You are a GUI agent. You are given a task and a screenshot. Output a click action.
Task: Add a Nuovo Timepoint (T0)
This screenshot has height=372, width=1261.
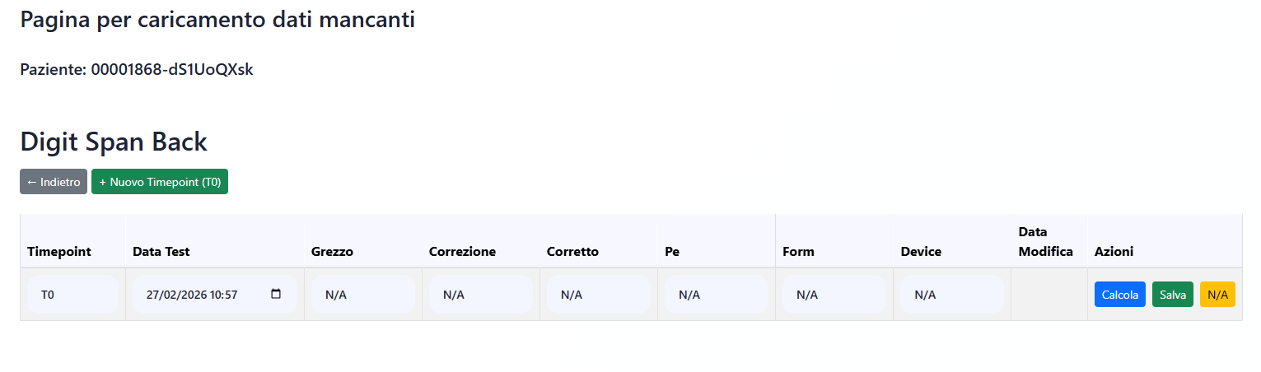(160, 182)
